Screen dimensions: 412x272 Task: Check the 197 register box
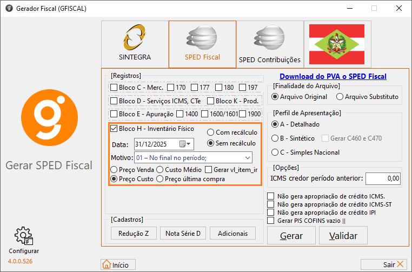(243, 87)
